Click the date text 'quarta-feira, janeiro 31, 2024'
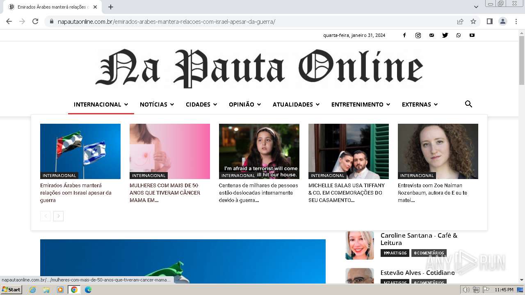Screen dimensions: 525x295 [x=354, y=35]
